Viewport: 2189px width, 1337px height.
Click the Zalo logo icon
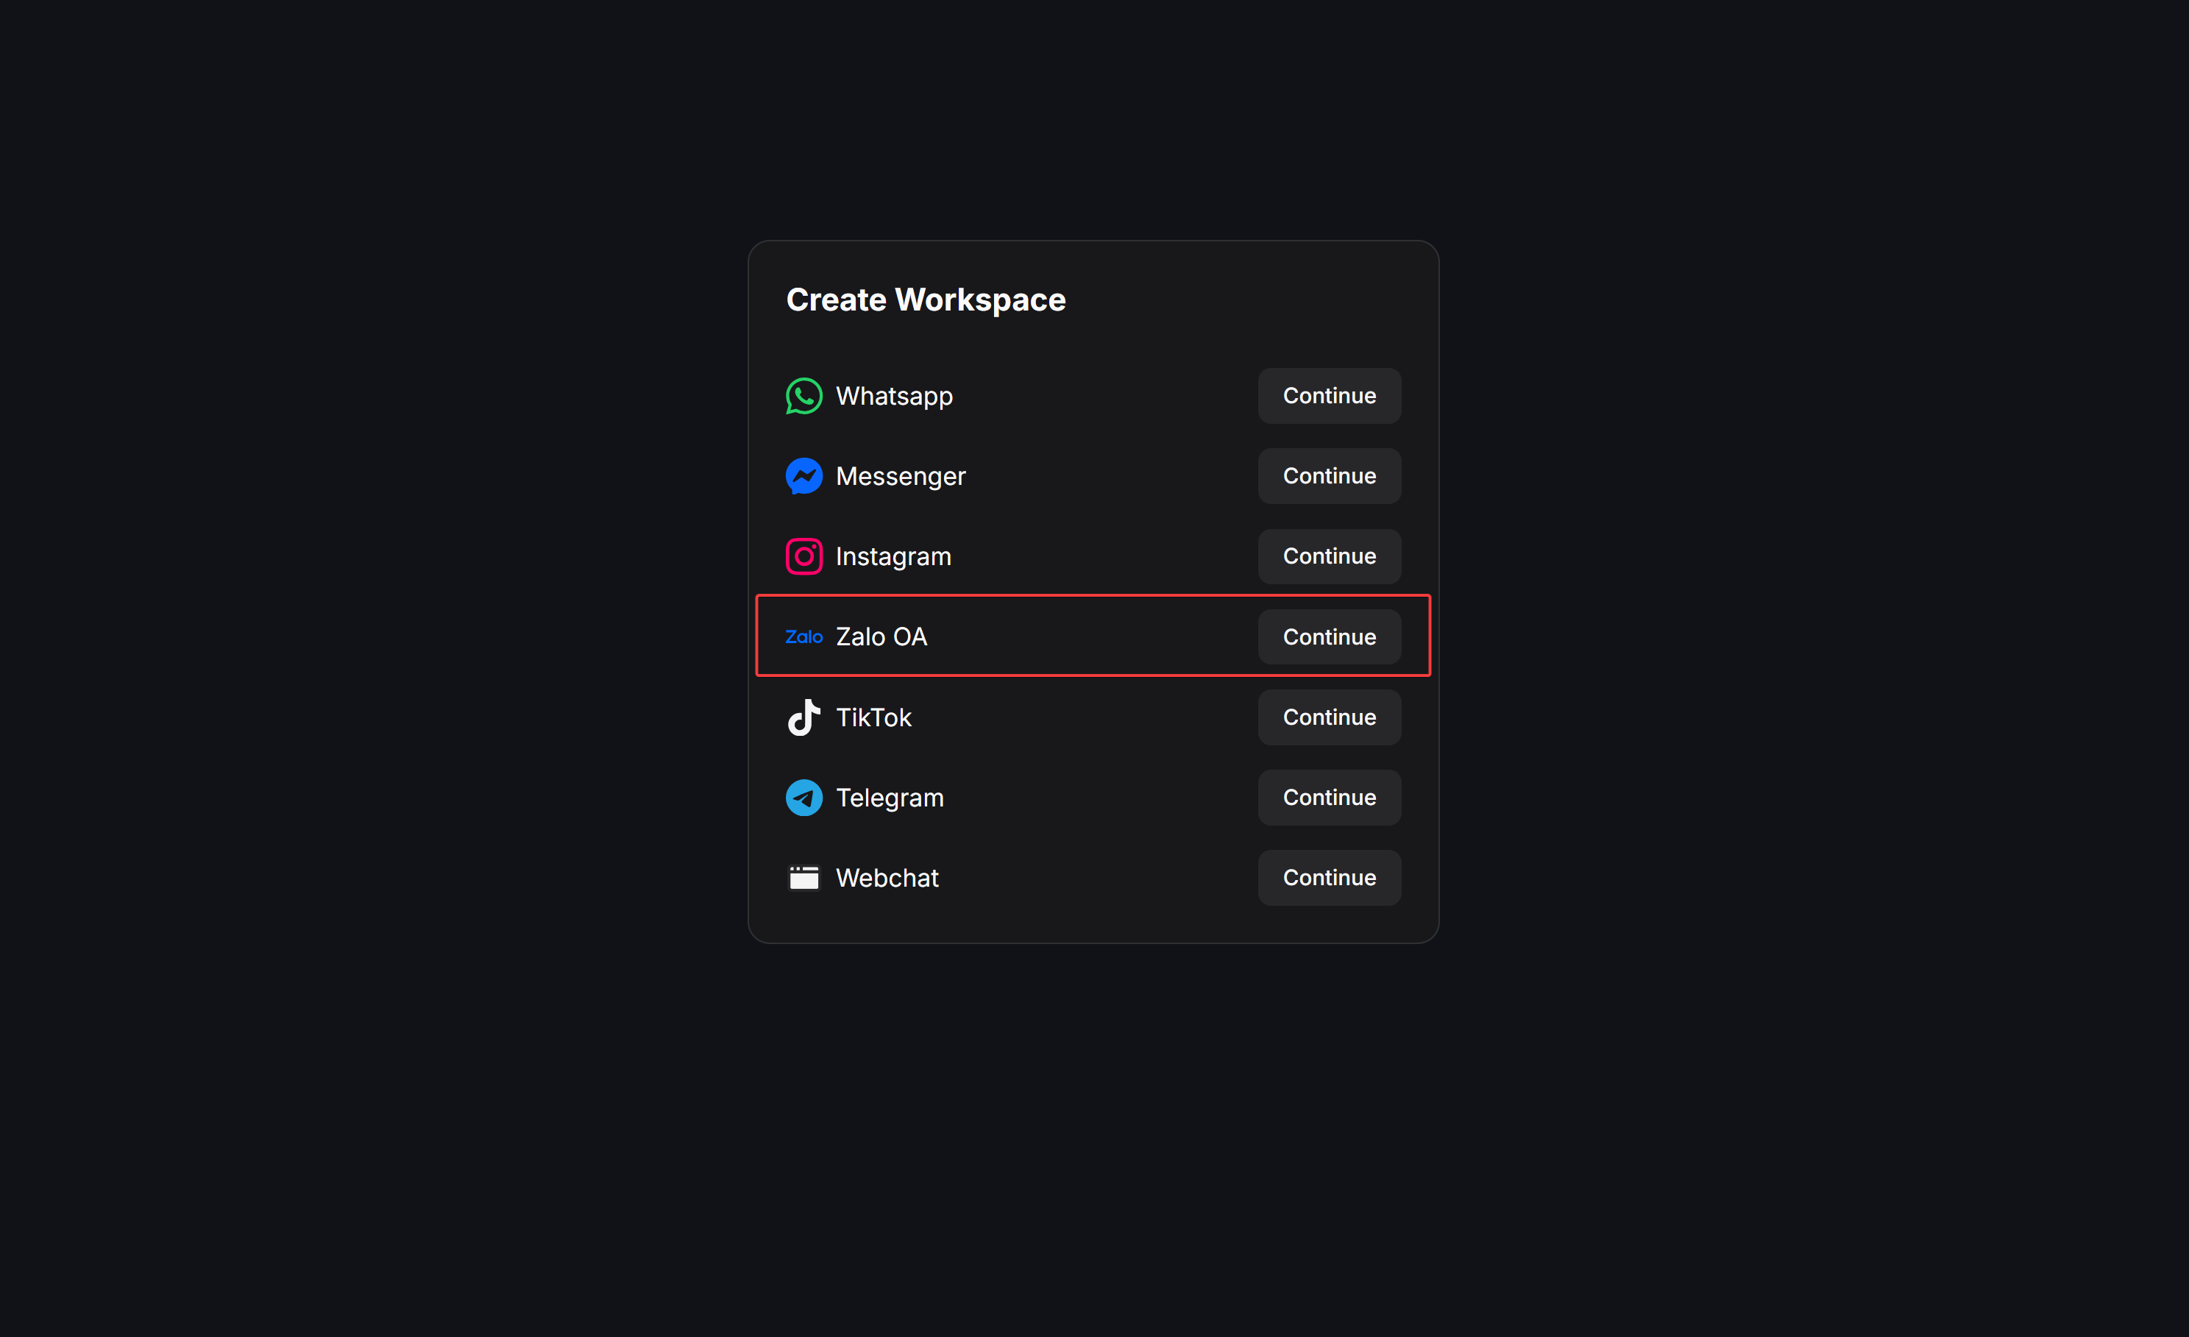(x=804, y=637)
